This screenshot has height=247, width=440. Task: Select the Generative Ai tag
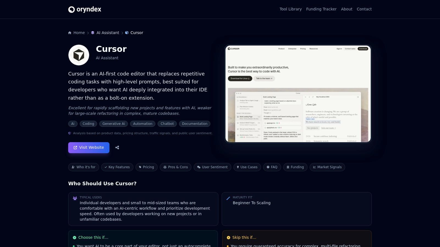114,124
